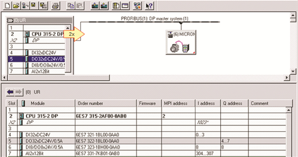Image resolution: width=298 pixels, height=157 pixels.
Task: Click the Copy toolbar icon
Action: pos(71,6)
